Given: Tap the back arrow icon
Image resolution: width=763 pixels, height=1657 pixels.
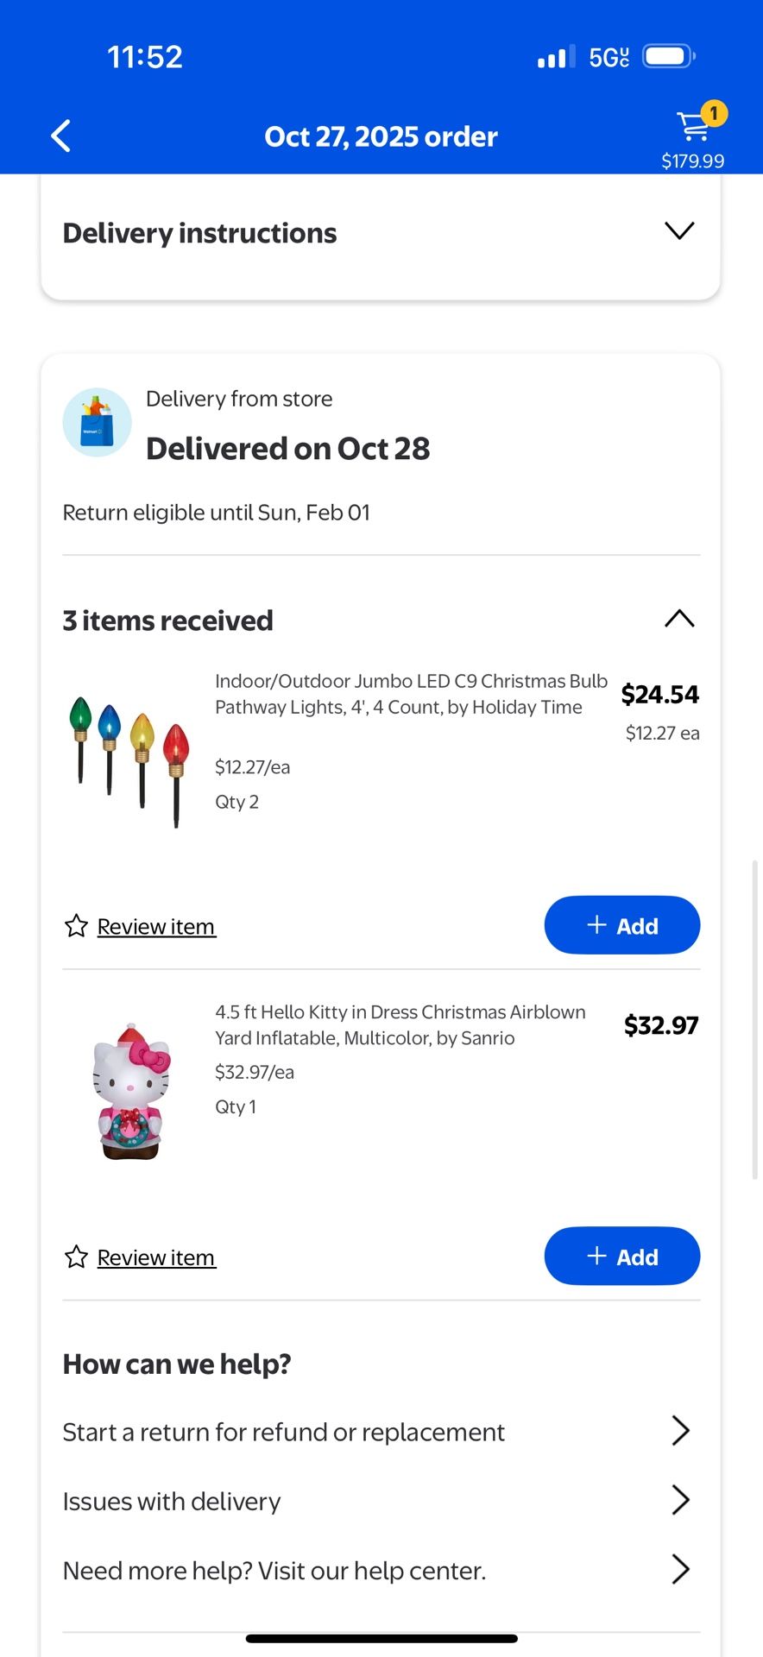Looking at the screenshot, I should [60, 136].
